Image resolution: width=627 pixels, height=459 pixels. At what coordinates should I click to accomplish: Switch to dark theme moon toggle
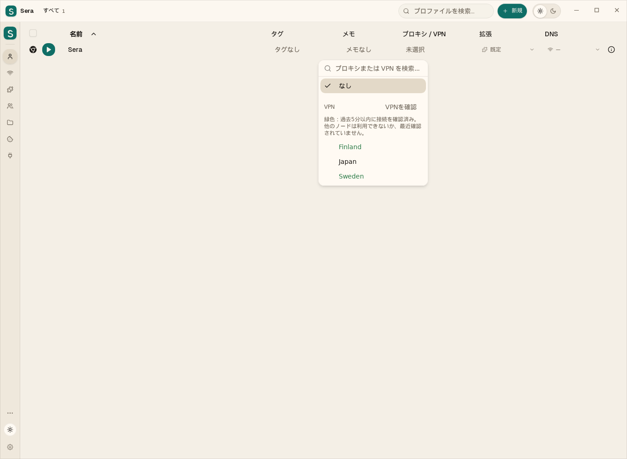[x=553, y=11]
